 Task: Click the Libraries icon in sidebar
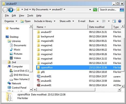tap(9, 41)
